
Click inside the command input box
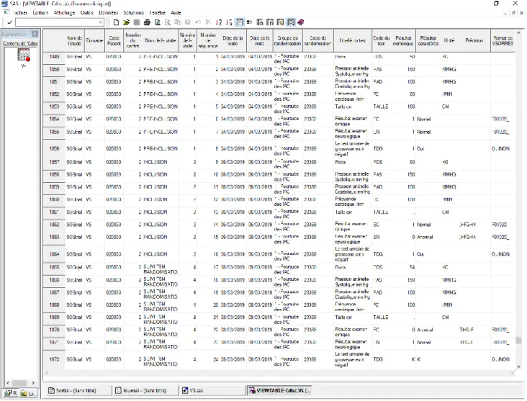point(57,22)
